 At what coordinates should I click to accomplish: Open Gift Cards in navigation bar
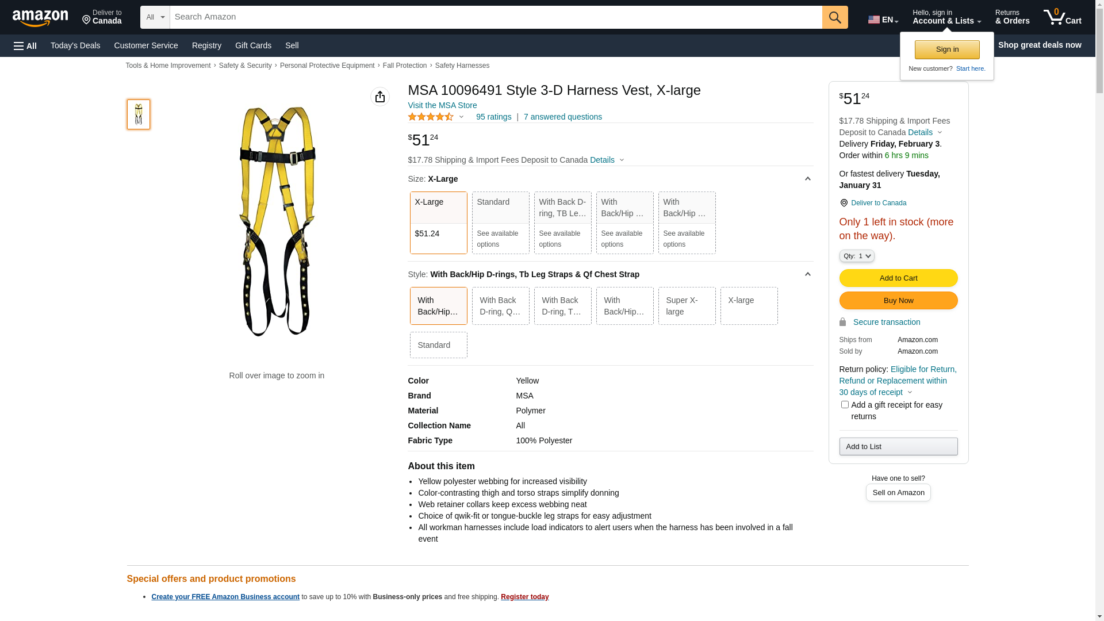[253, 45]
